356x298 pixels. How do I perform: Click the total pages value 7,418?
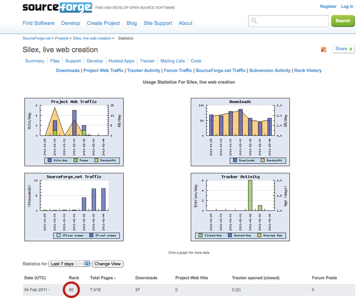95,290
